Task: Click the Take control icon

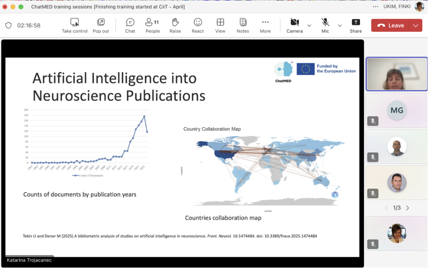Action: 74,22
